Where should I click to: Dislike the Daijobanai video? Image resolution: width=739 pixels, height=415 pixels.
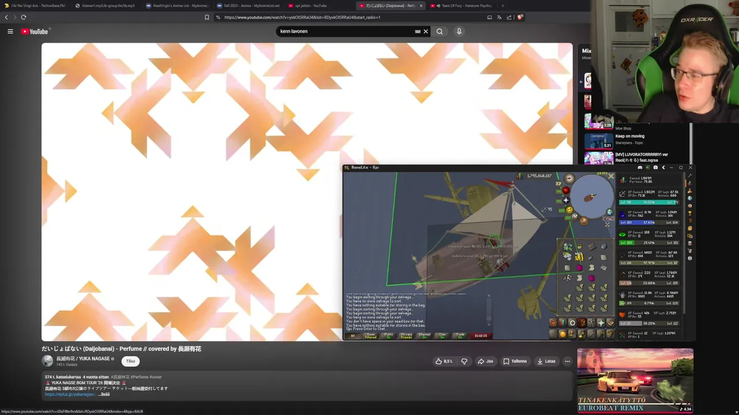tap(464, 361)
